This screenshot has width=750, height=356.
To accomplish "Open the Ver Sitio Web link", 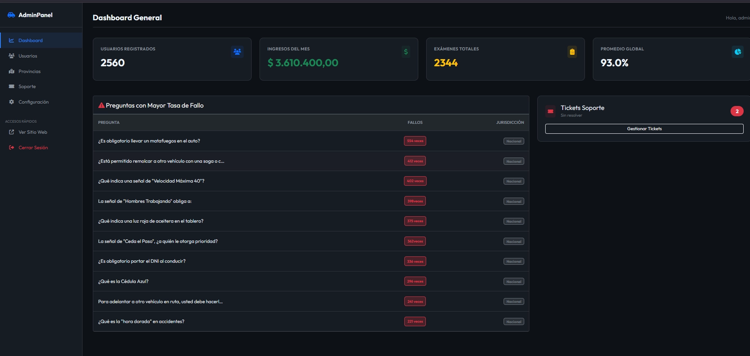I will point(33,132).
